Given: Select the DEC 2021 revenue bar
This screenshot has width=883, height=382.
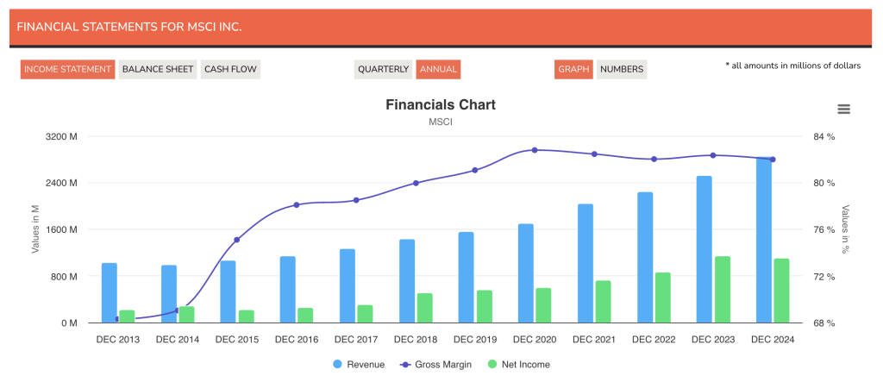Looking at the screenshot, I should pos(586,264).
